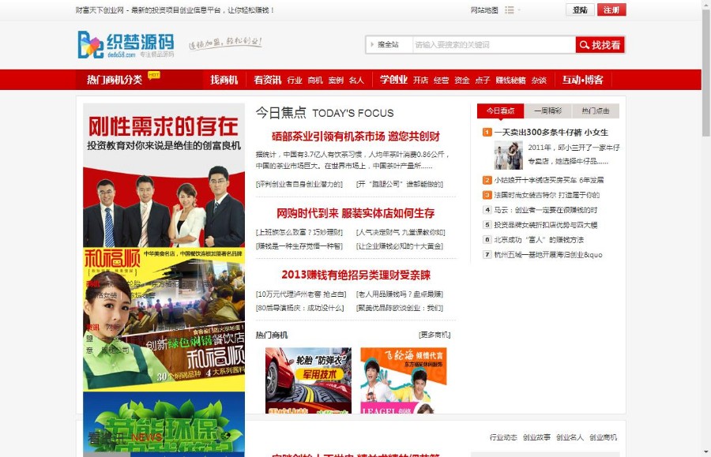Image resolution: width=711 pixels, height=457 pixels.
Task: Open the 学创业 navigation item
Action: [x=393, y=80]
